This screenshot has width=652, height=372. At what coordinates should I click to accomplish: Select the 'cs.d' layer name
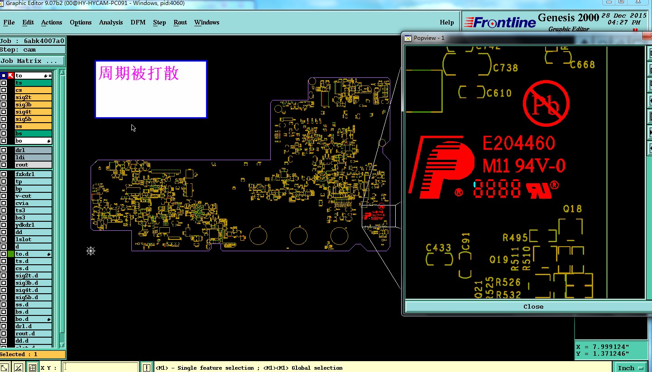pyautogui.click(x=33, y=268)
